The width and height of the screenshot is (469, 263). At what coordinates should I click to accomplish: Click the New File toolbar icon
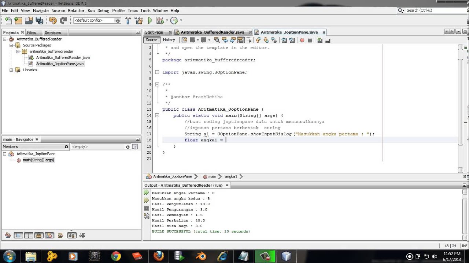click(8, 20)
